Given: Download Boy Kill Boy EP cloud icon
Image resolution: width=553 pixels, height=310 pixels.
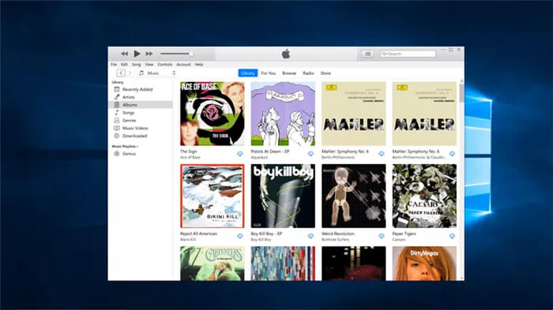Looking at the screenshot, I should pyautogui.click(x=310, y=236).
